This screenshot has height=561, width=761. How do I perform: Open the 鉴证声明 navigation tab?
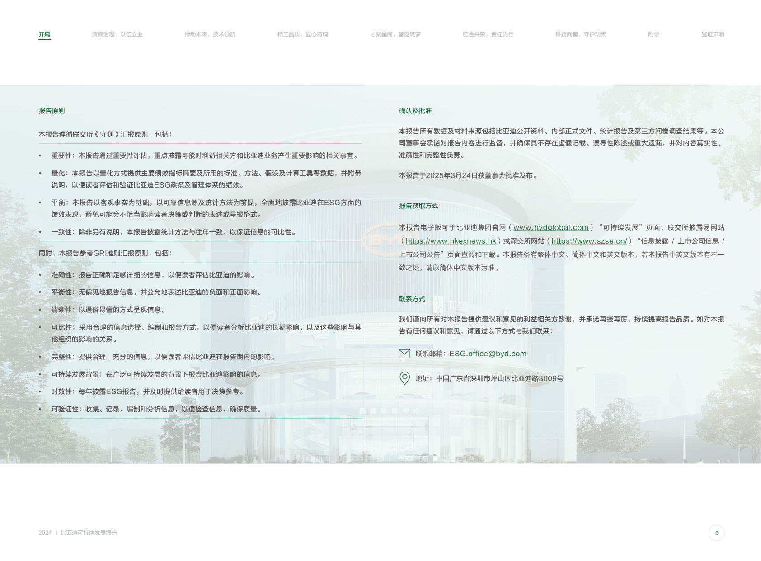pyautogui.click(x=713, y=34)
